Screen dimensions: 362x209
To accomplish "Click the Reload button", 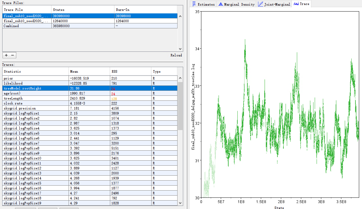I will pos(176,55).
